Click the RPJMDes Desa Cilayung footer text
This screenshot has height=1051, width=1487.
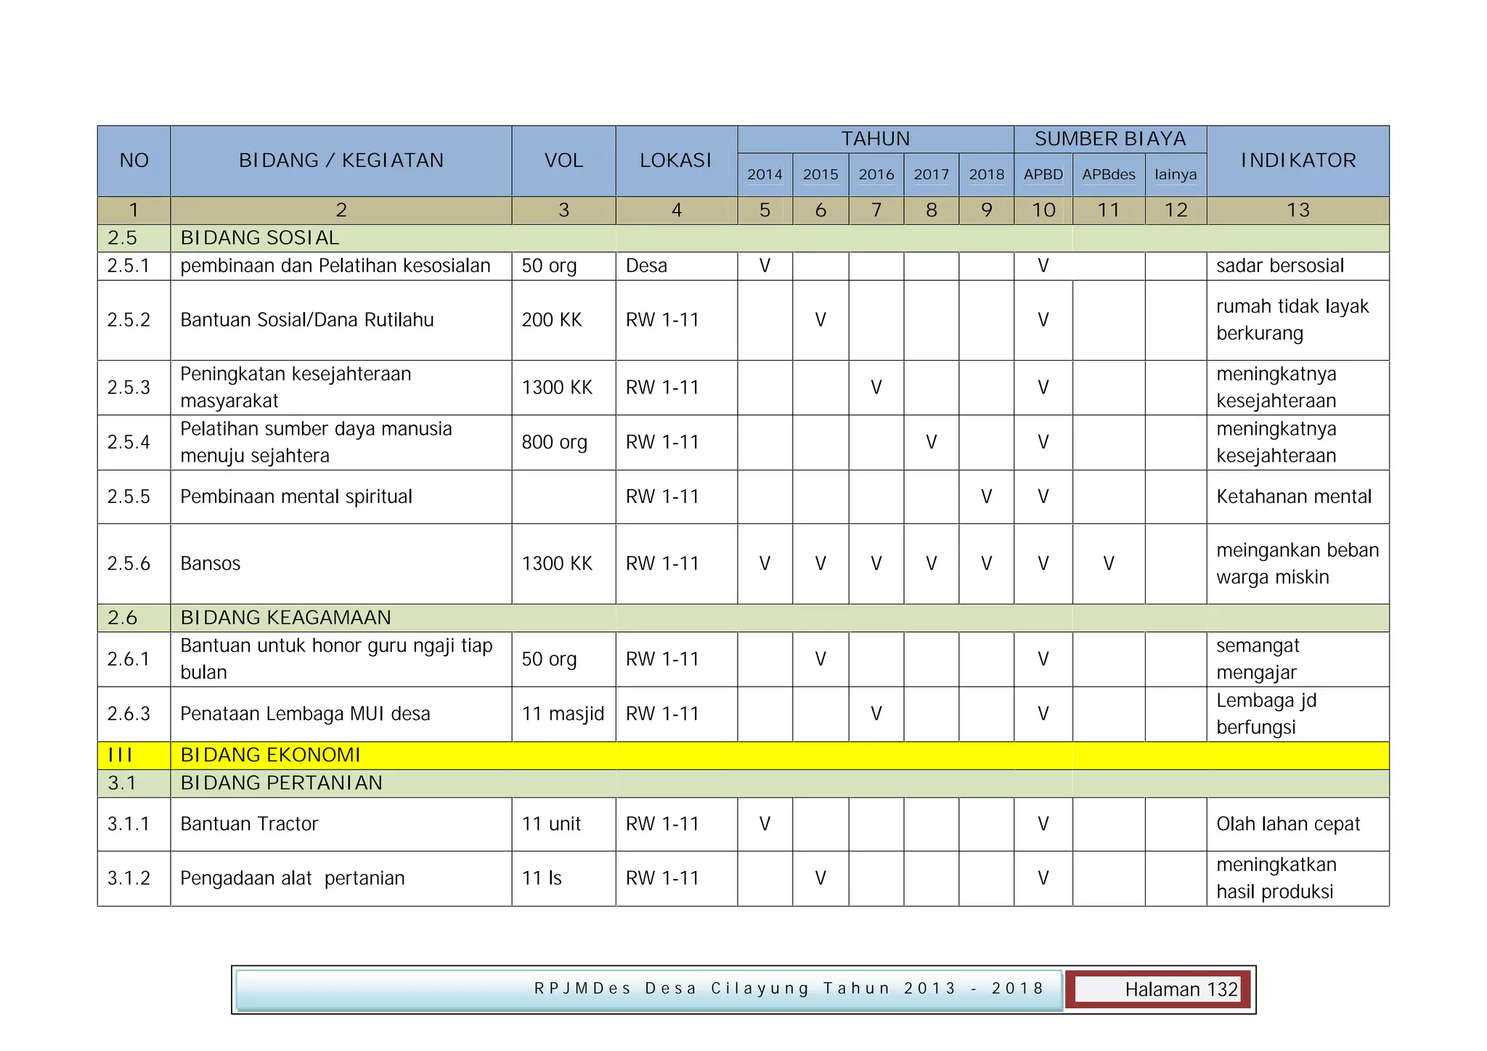tap(789, 989)
